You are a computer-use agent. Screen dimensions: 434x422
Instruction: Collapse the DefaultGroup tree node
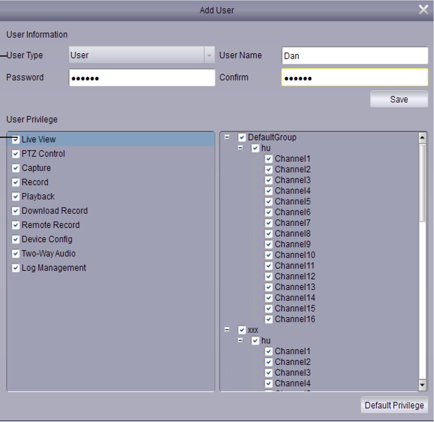point(227,137)
